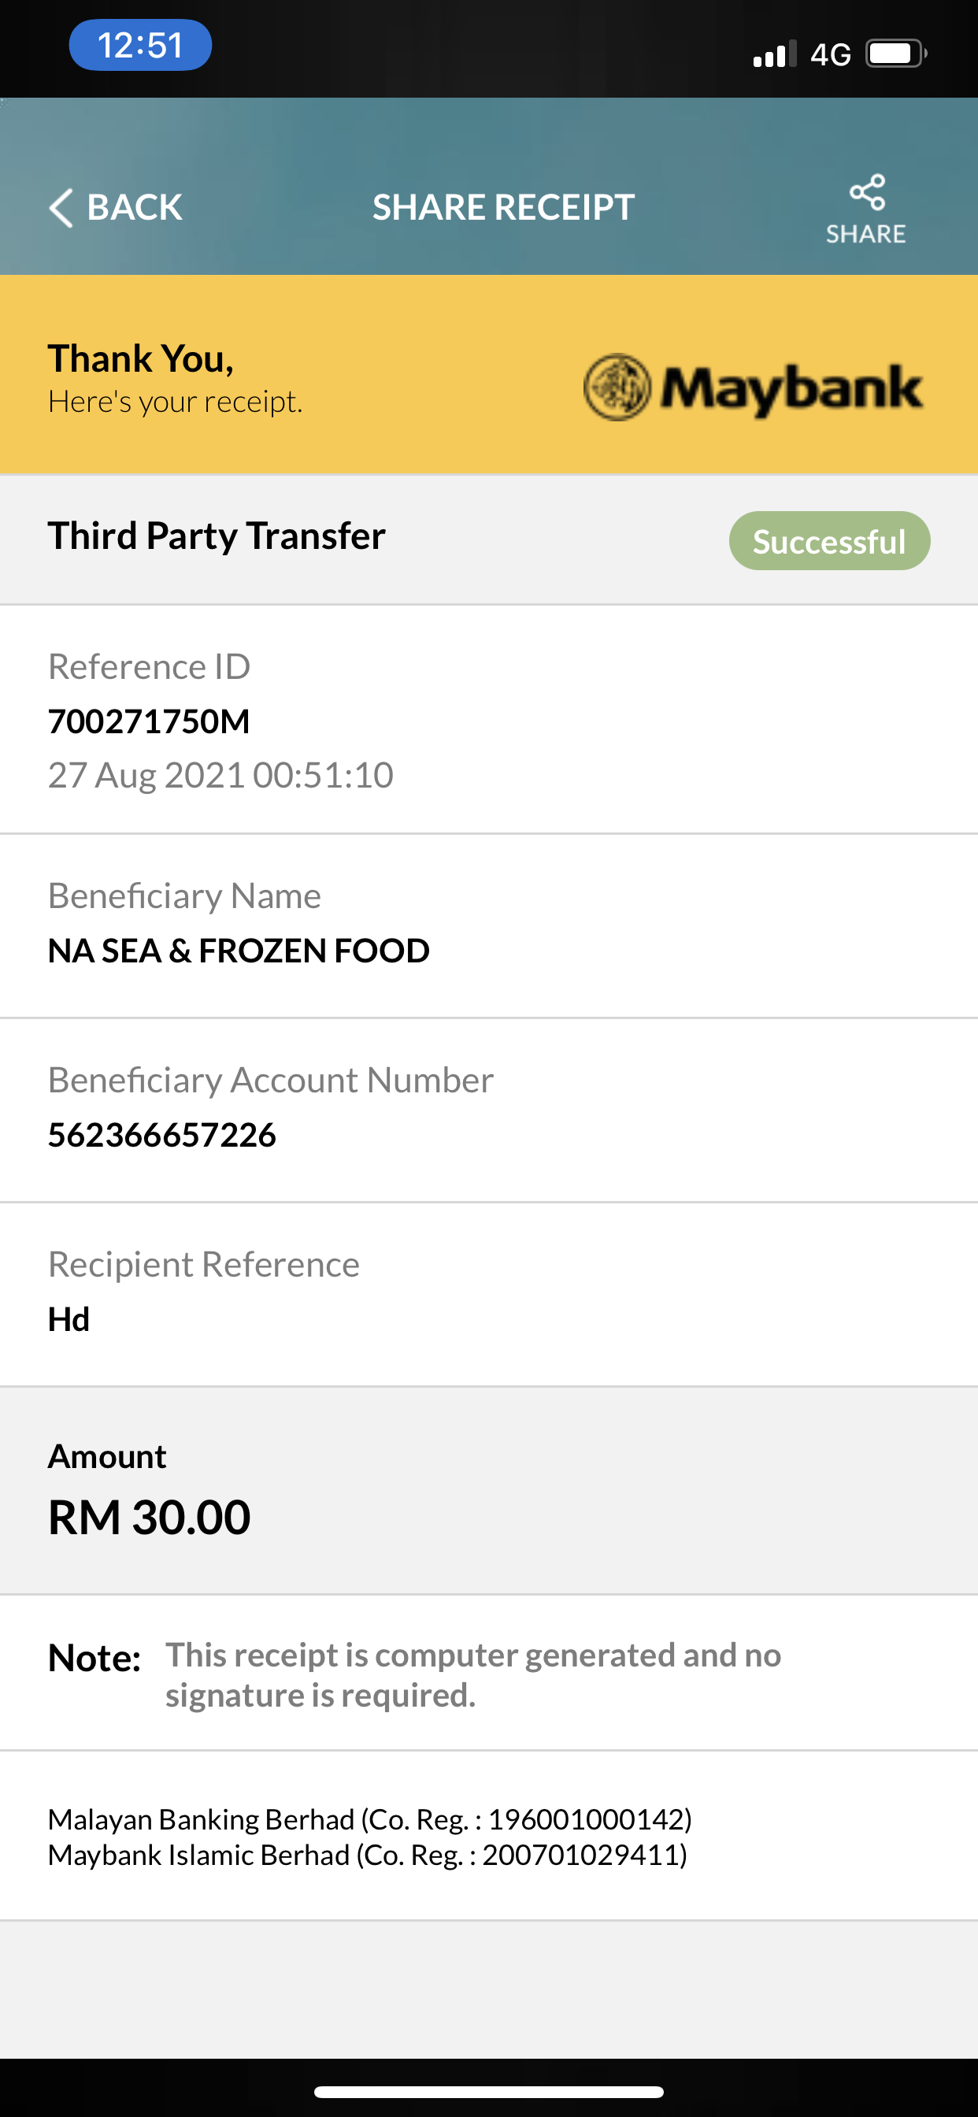
Task: Tap the recipient reference Hd
Action: (x=69, y=1319)
